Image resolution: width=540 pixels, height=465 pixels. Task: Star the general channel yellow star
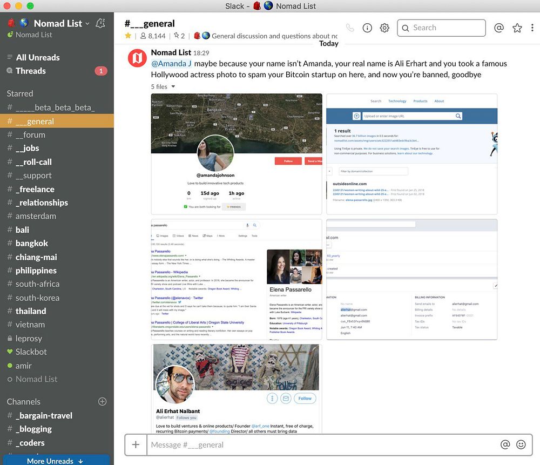(128, 36)
